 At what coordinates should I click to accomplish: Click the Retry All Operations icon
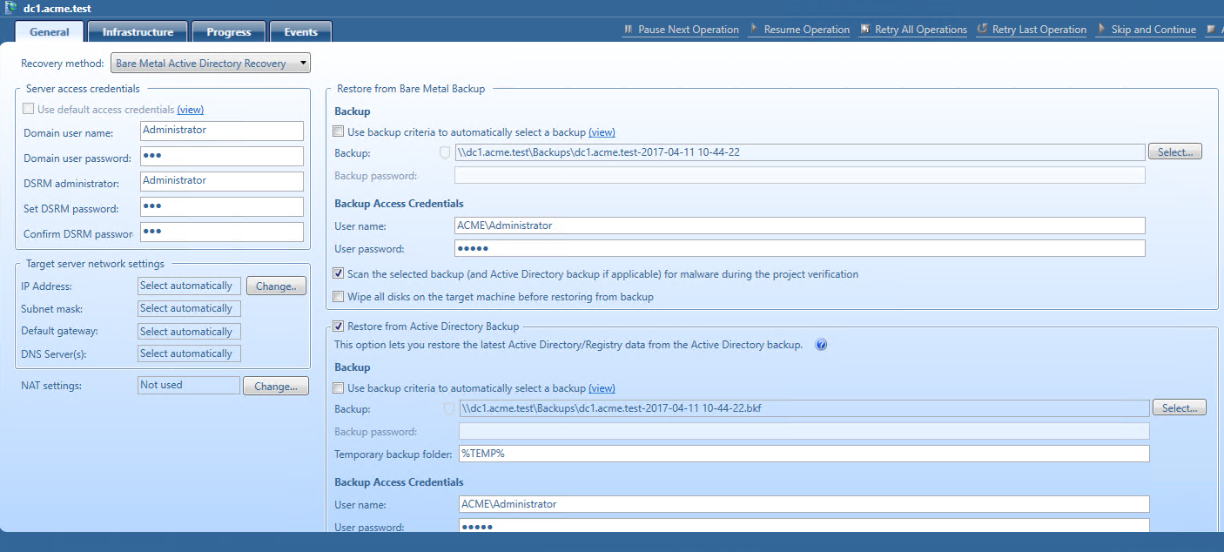[864, 30]
